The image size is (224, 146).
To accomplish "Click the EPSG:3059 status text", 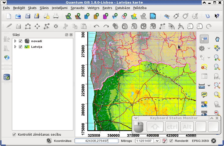I will coord(200,141).
